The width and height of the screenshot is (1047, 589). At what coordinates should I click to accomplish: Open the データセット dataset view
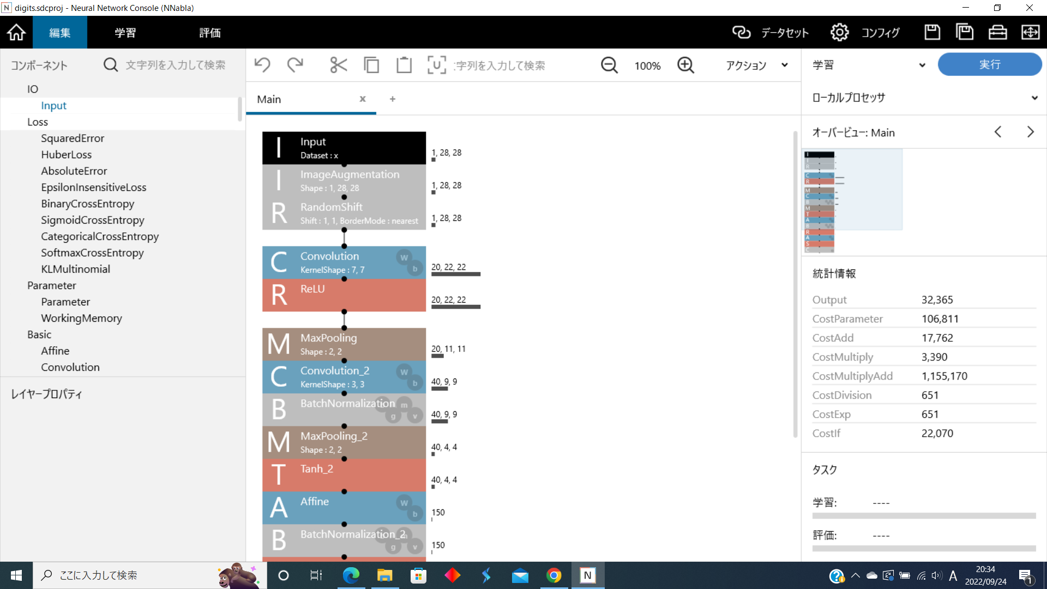771,33
